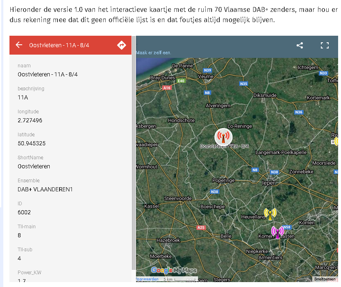Click the Poperinge town label on map
This screenshot has width=341, height=287.
click(x=223, y=181)
